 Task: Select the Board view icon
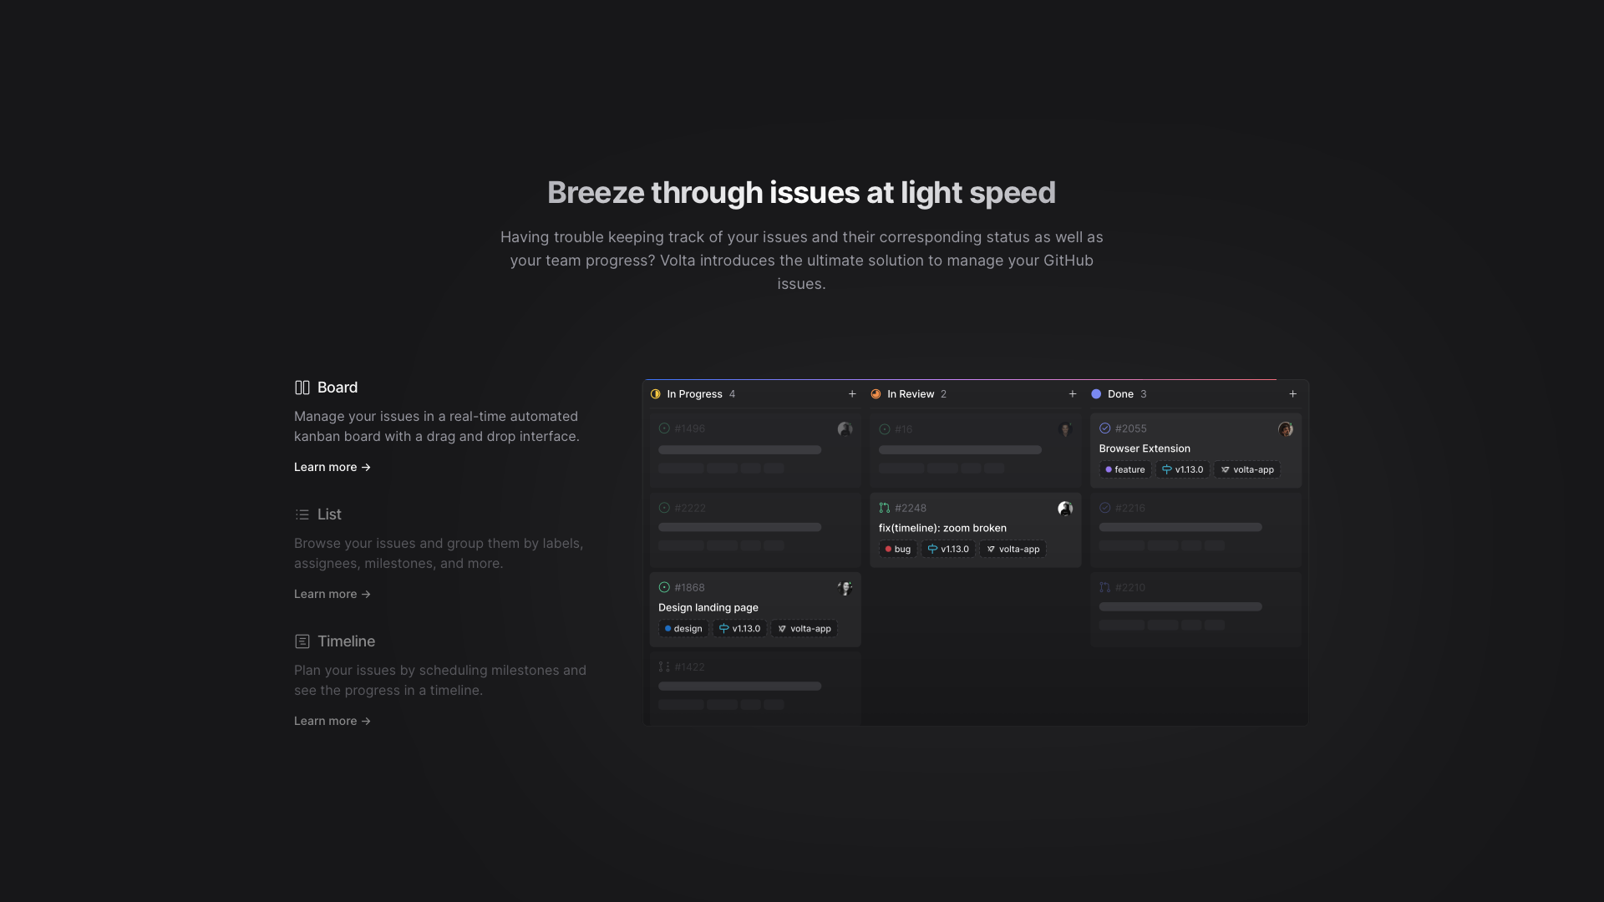tap(302, 388)
